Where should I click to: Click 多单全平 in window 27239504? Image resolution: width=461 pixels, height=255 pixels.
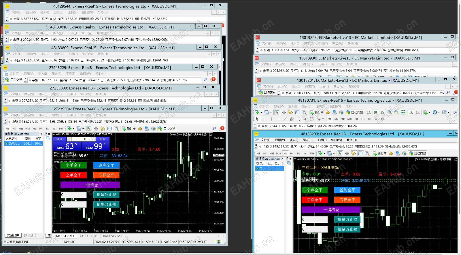[x=74, y=165]
